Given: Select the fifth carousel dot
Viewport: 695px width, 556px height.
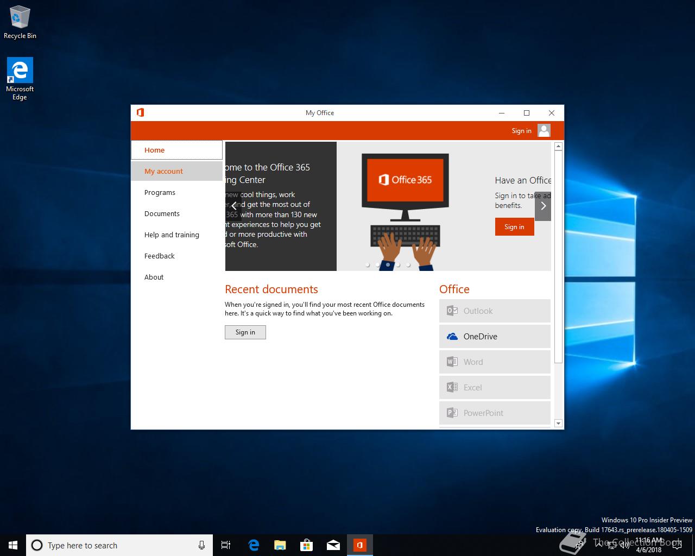Looking at the screenshot, I should click(x=408, y=265).
